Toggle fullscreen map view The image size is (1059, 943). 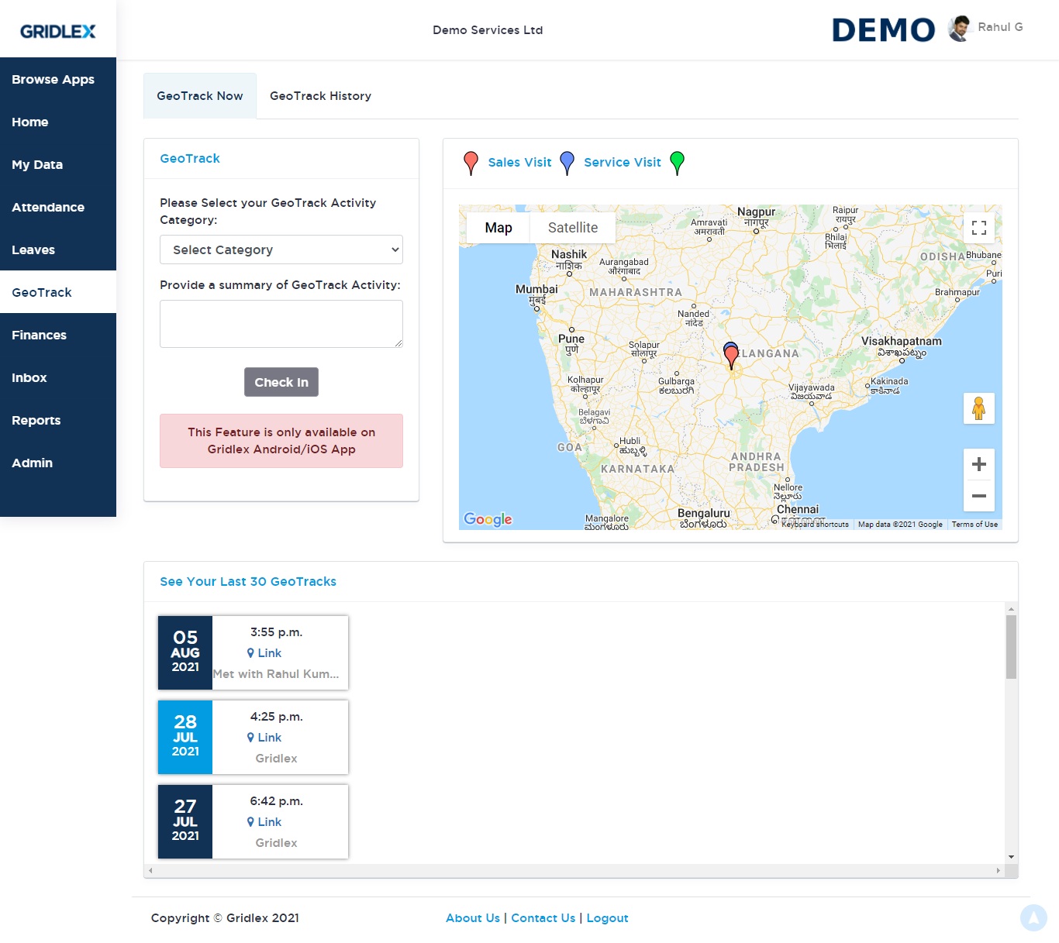[x=979, y=228]
